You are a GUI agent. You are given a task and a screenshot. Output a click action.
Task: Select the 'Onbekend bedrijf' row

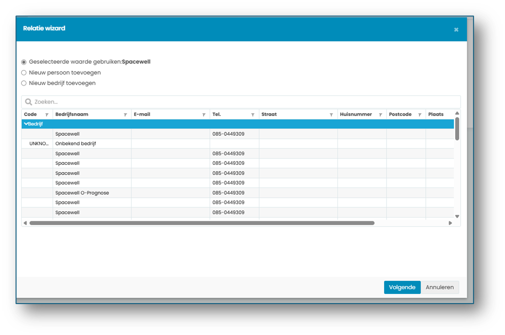pyautogui.click(x=238, y=144)
